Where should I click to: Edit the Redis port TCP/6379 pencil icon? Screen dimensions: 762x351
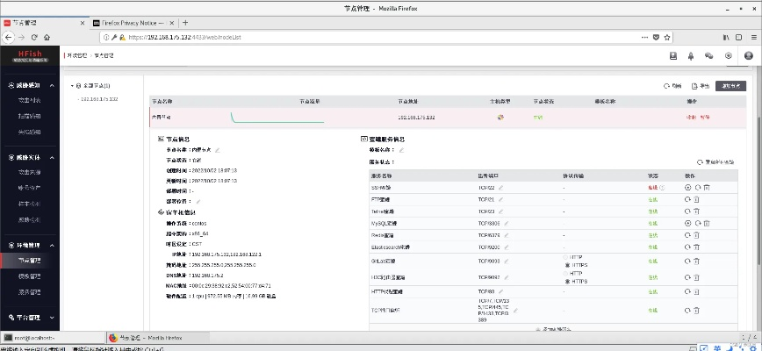506,235
